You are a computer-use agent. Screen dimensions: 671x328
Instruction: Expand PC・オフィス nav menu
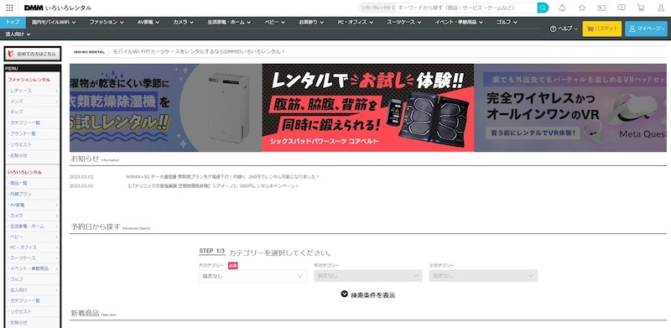click(x=355, y=22)
